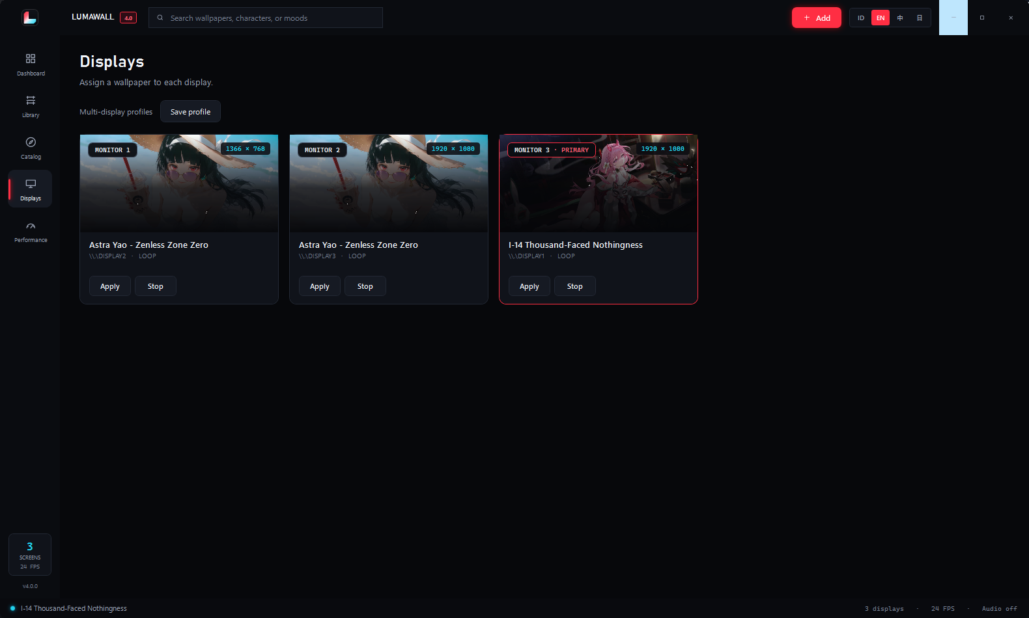
Task: Switch language to ID
Action: tap(861, 18)
